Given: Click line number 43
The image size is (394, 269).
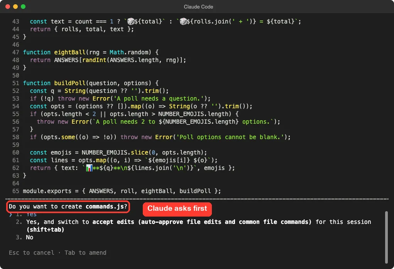Looking at the screenshot, I should tap(15, 21).
